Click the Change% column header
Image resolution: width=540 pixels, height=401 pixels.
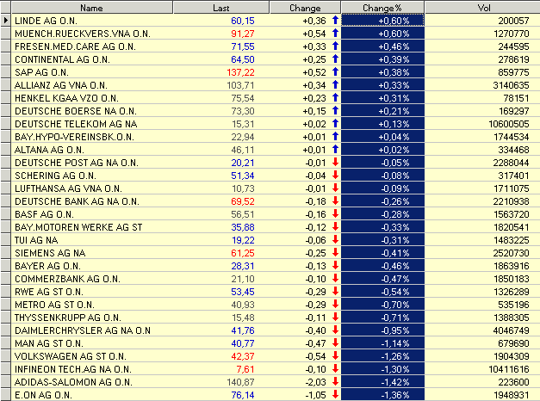(382, 8)
